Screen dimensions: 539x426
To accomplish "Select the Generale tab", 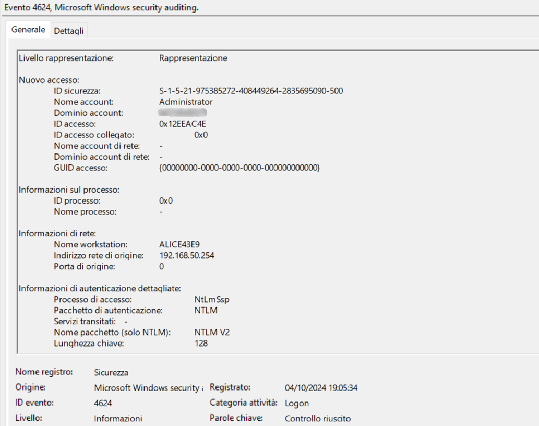I will pos(28,30).
